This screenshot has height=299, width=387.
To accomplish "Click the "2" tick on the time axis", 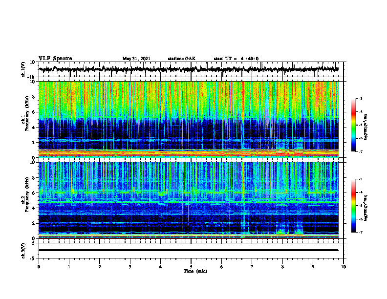I will (100, 267).
